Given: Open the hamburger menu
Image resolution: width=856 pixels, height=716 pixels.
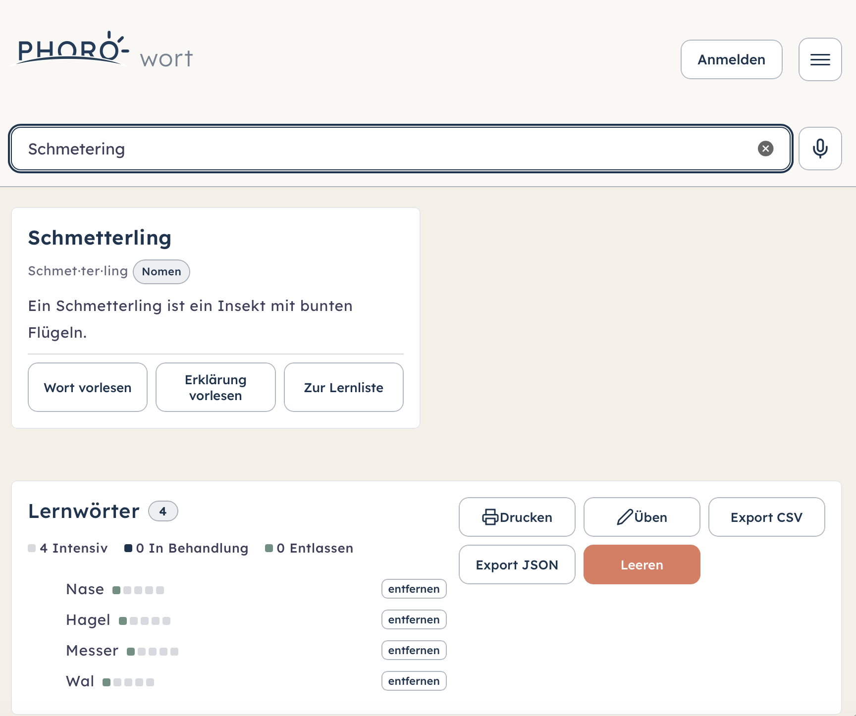Looking at the screenshot, I should click(x=820, y=59).
